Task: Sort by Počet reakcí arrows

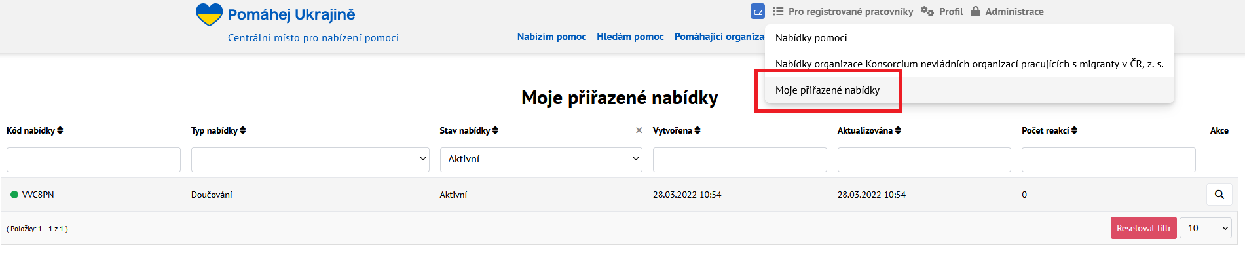Action: [x=1074, y=131]
